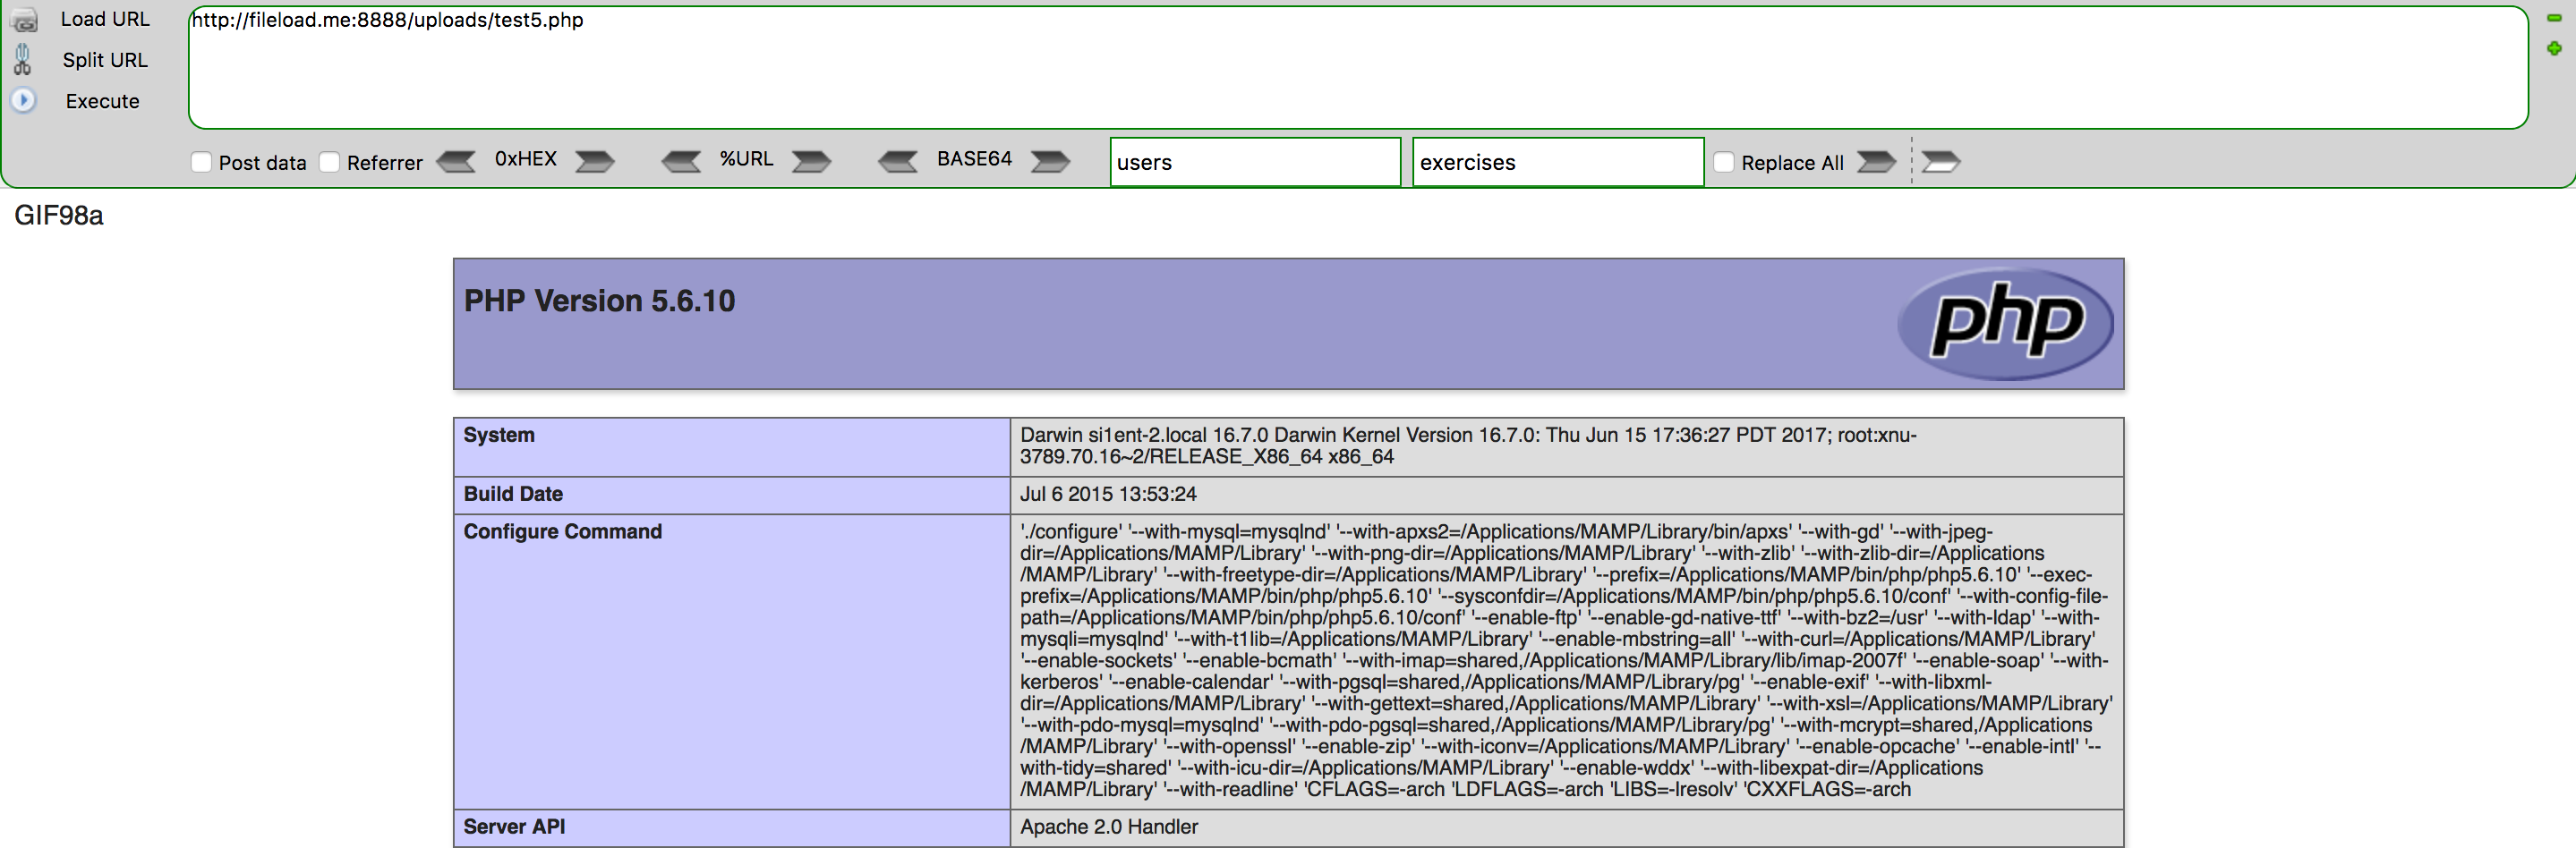
Task: Open the BASE64 encoding menu
Action: pos(974,159)
